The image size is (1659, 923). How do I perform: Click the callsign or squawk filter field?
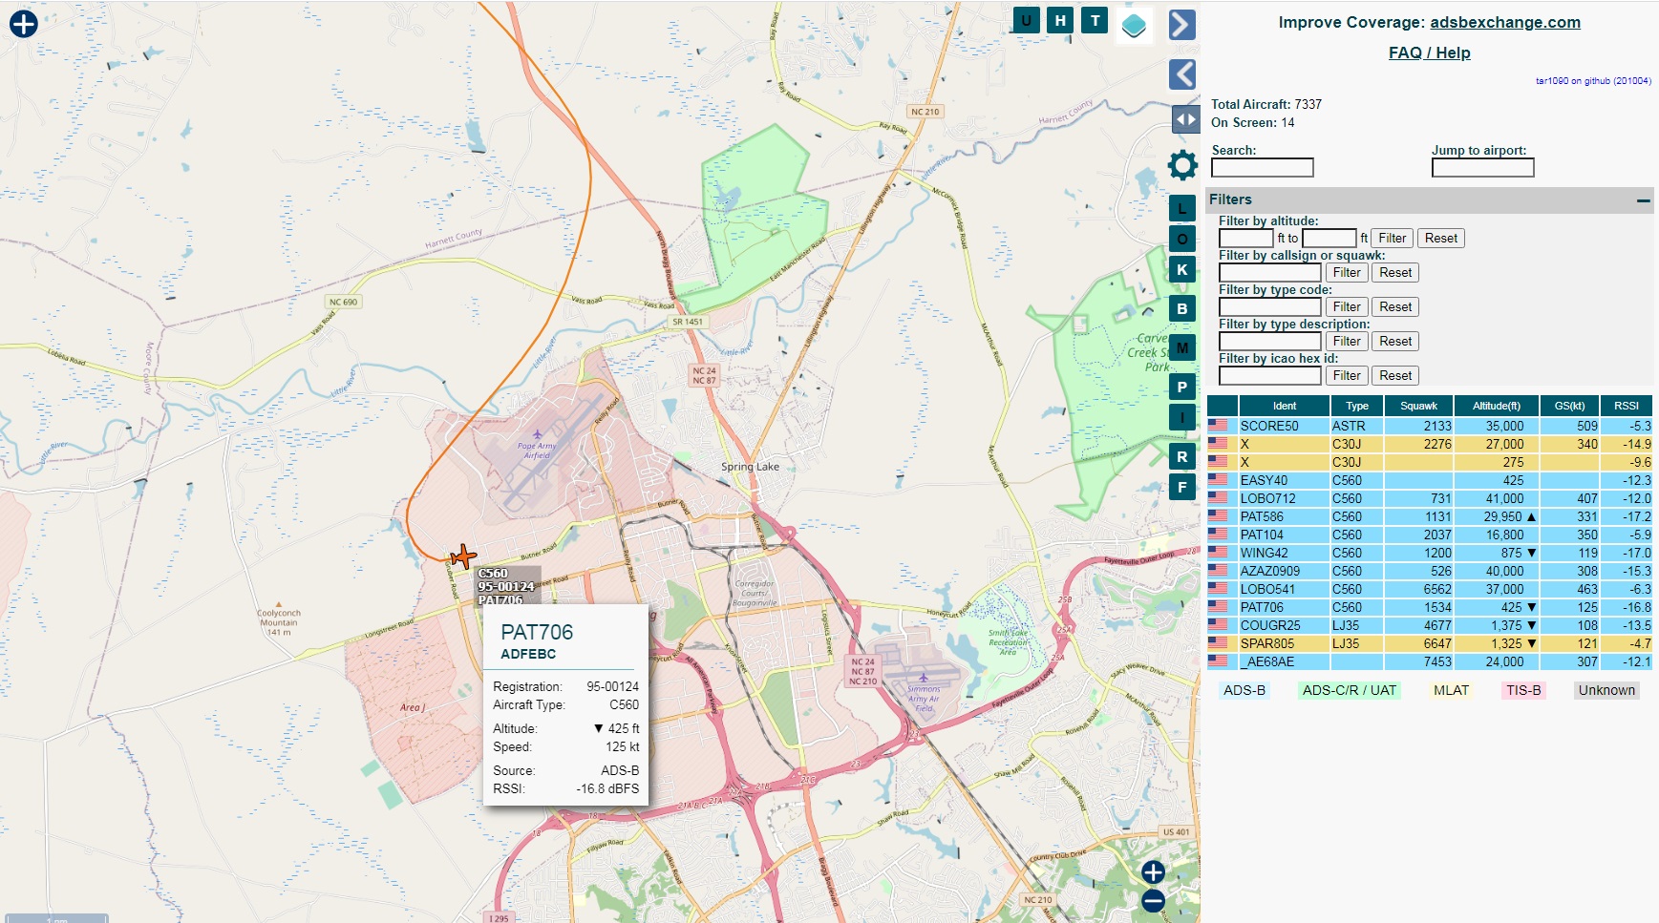[x=1269, y=273]
